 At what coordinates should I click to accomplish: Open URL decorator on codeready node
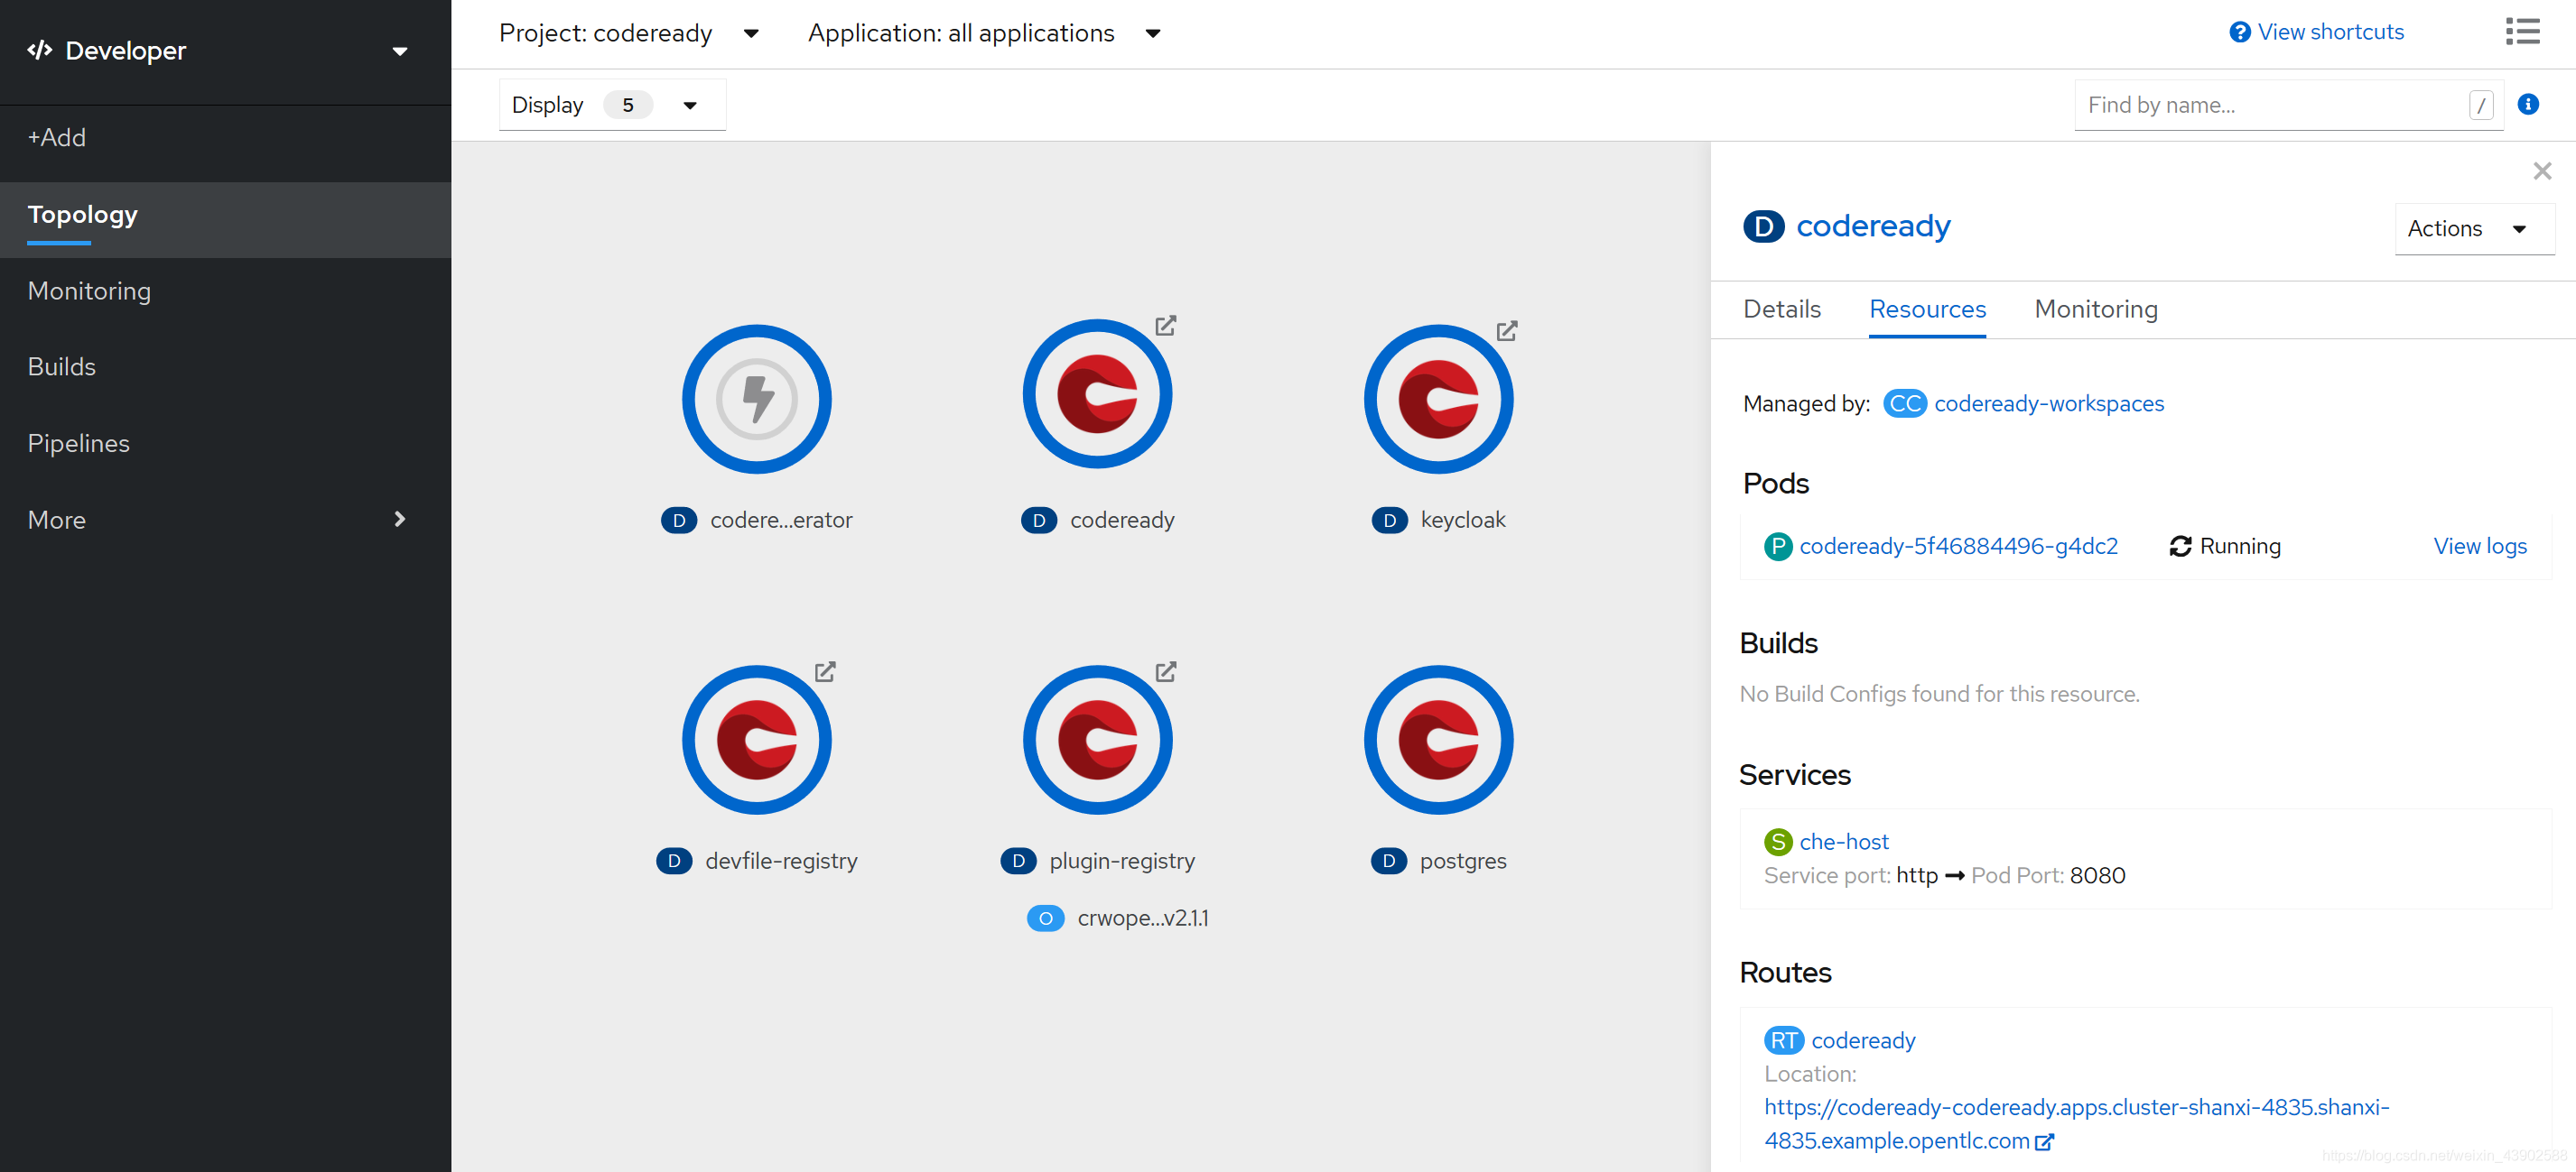tap(1165, 326)
